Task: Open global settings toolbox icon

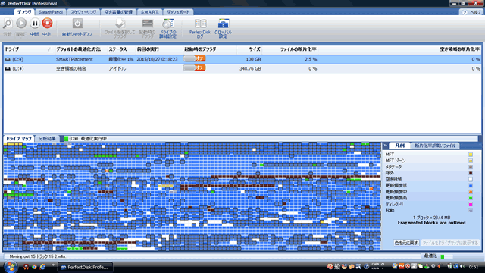Action: [223, 24]
